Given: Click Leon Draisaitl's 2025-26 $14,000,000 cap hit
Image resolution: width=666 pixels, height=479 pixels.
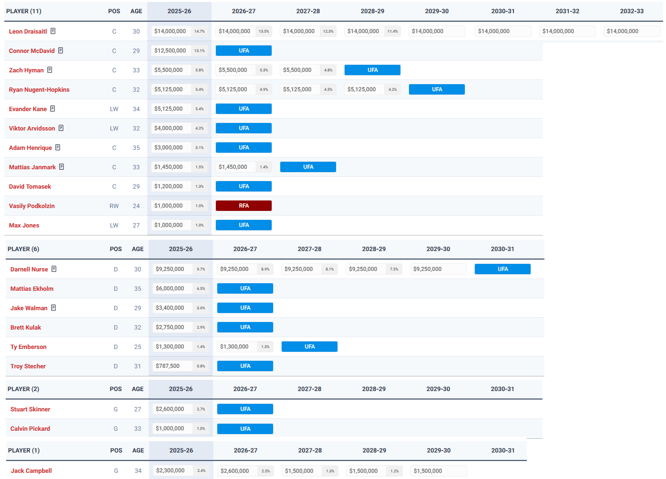Looking at the screenshot, I should click(171, 31).
